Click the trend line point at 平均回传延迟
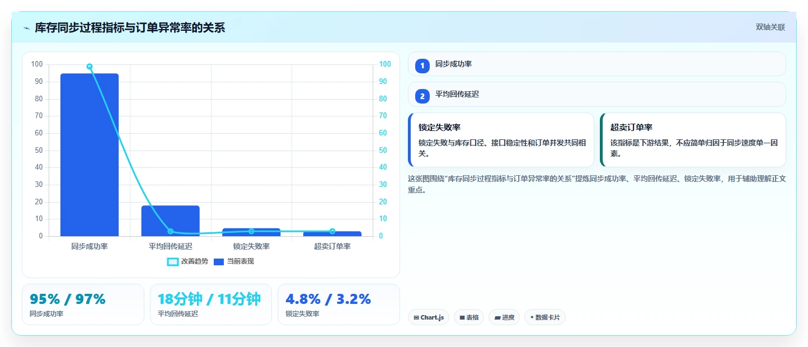 170,231
